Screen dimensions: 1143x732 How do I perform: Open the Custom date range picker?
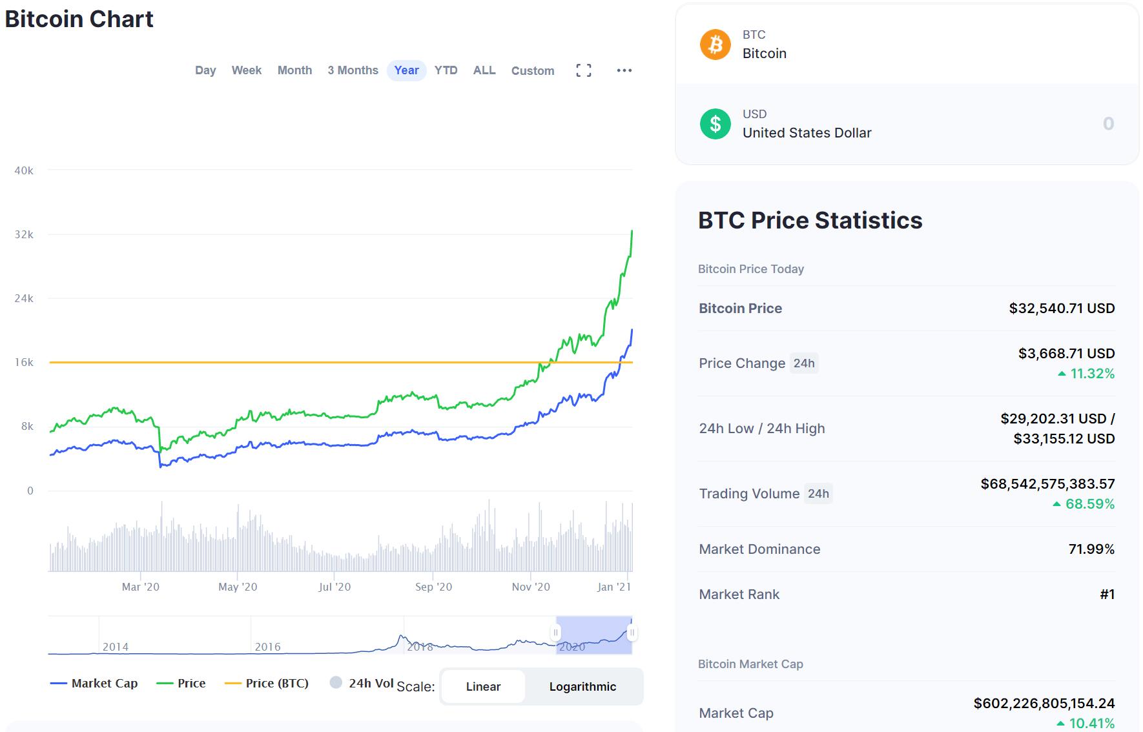tap(533, 71)
